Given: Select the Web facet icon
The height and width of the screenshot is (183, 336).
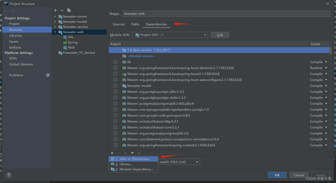Looking at the screenshot, I should coord(65,48).
